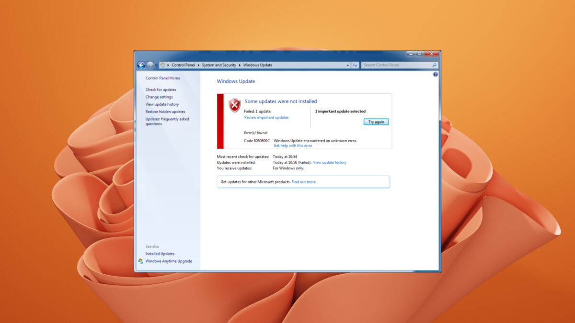Open Find out more link
The width and height of the screenshot is (575, 323).
point(304,182)
